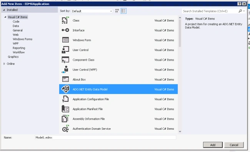Select the Interface template icon
Image resolution: width=250 pixels, height=152 pixels.
tap(65, 30)
